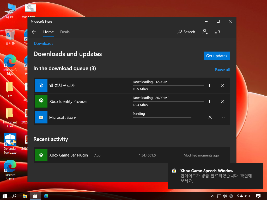267x200 pixels.
Task: Click the Microsoft Store queue item icon
Action: pyautogui.click(x=41, y=117)
